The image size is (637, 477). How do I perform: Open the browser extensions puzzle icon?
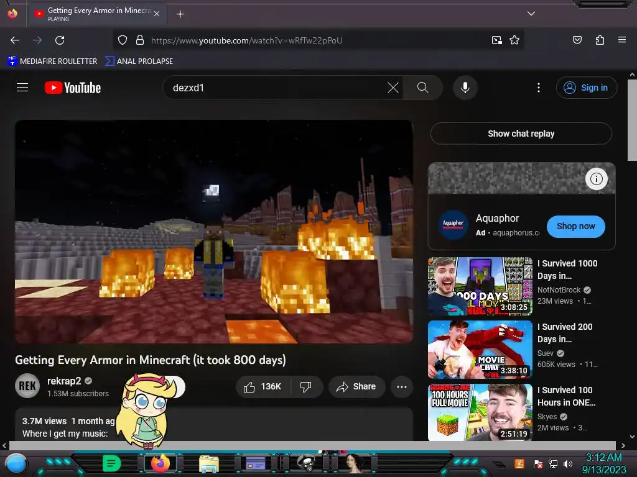pyautogui.click(x=600, y=40)
